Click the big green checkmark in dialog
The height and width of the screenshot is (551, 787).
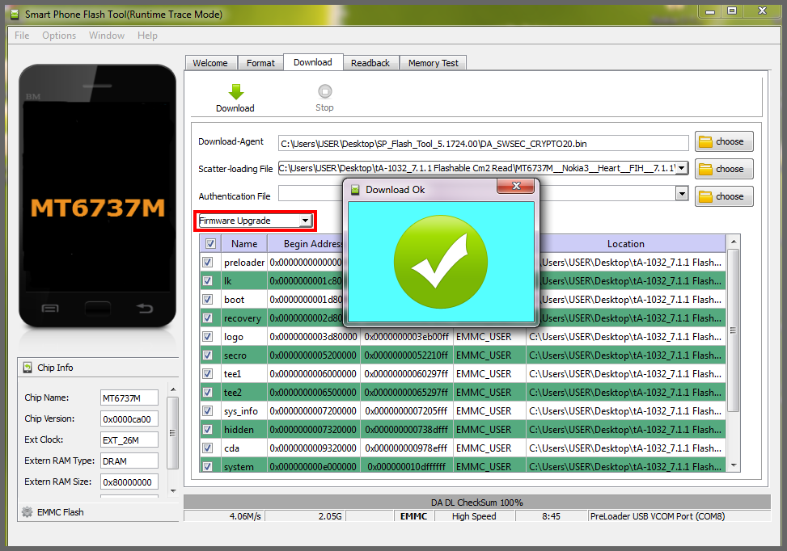441,262
